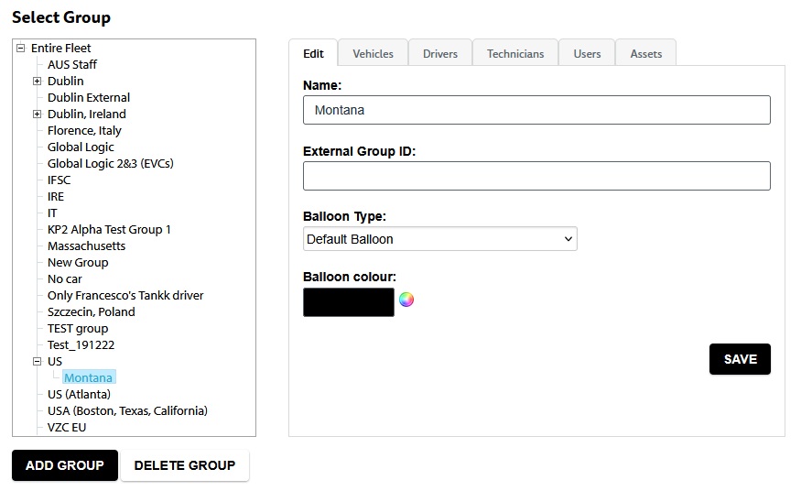Select the IFSC group
Viewport: 812px width, 491px height.
tap(59, 180)
